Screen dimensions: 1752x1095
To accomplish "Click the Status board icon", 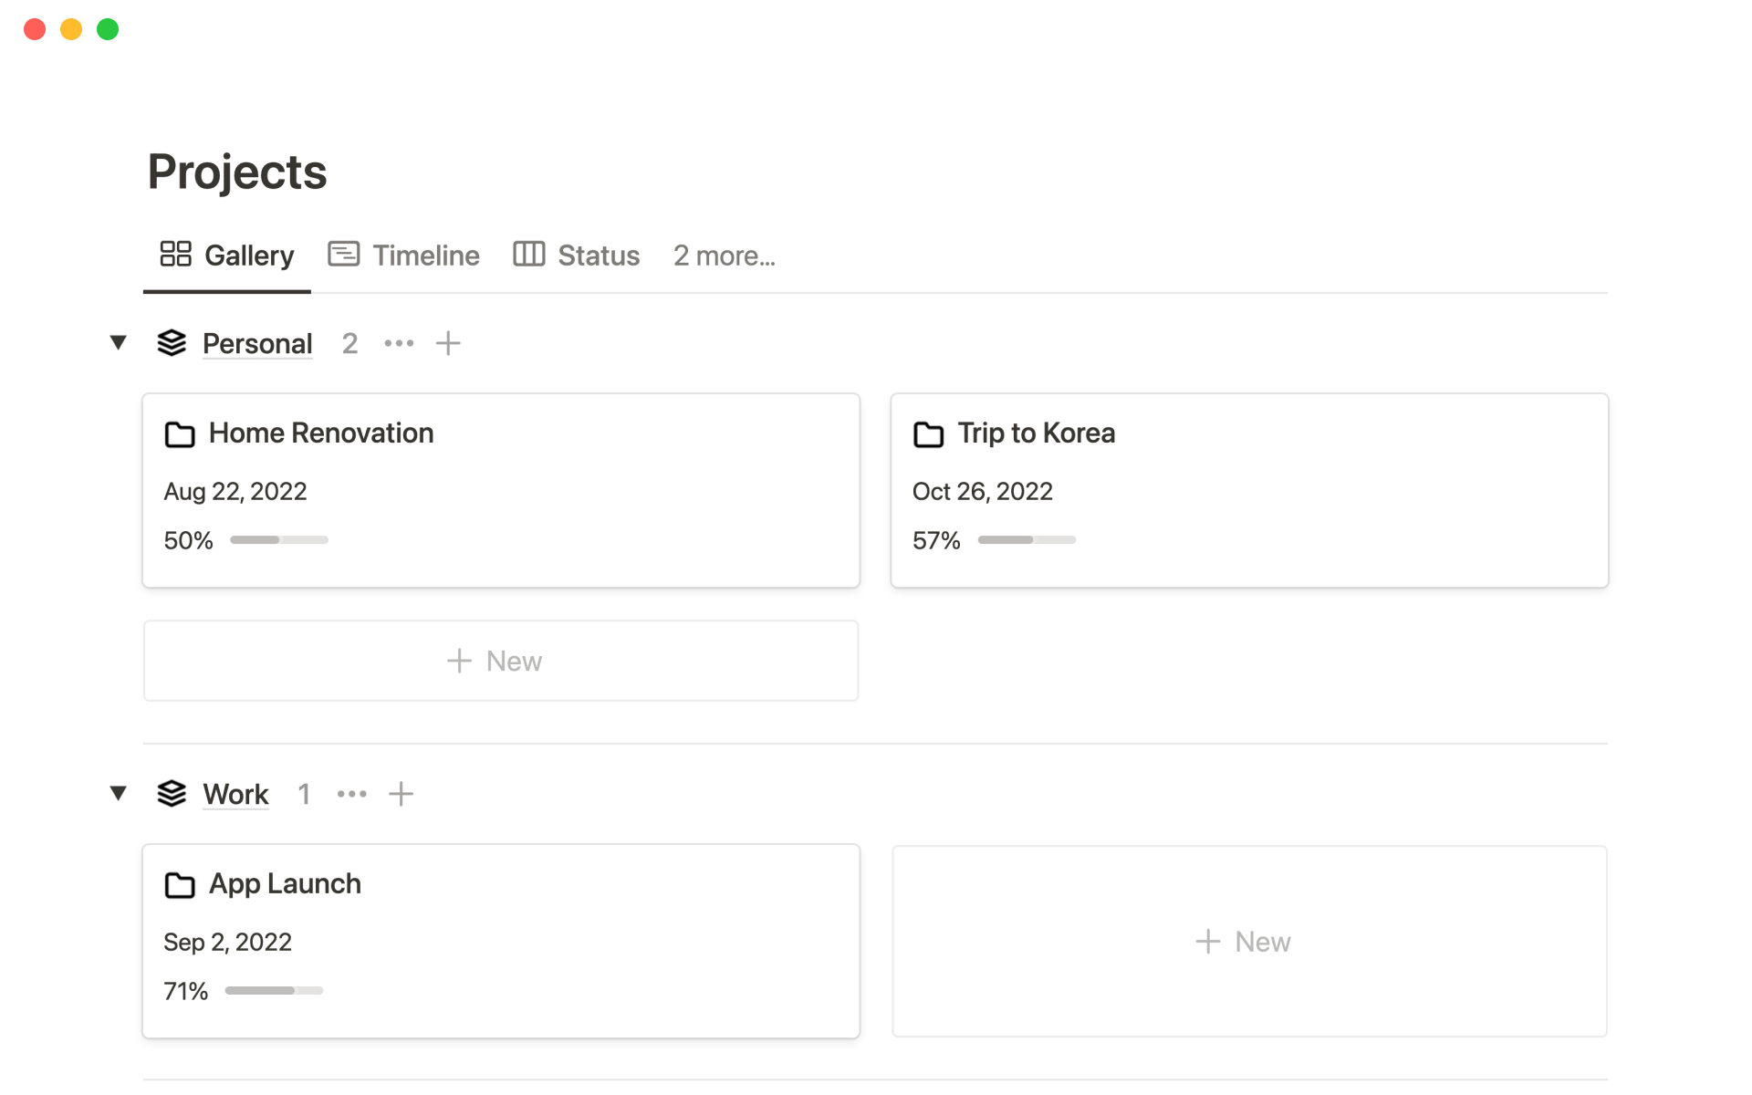I will 528,254.
